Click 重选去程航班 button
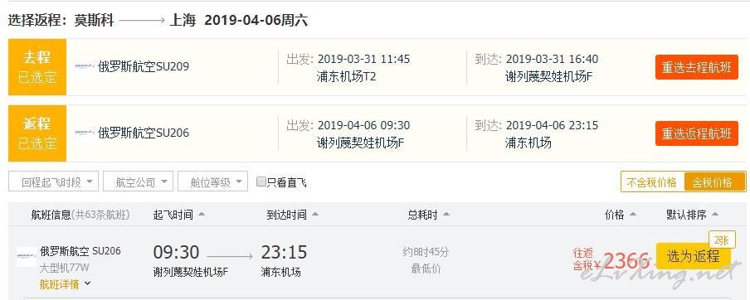This screenshot has height=300, width=750. pyautogui.click(x=697, y=67)
